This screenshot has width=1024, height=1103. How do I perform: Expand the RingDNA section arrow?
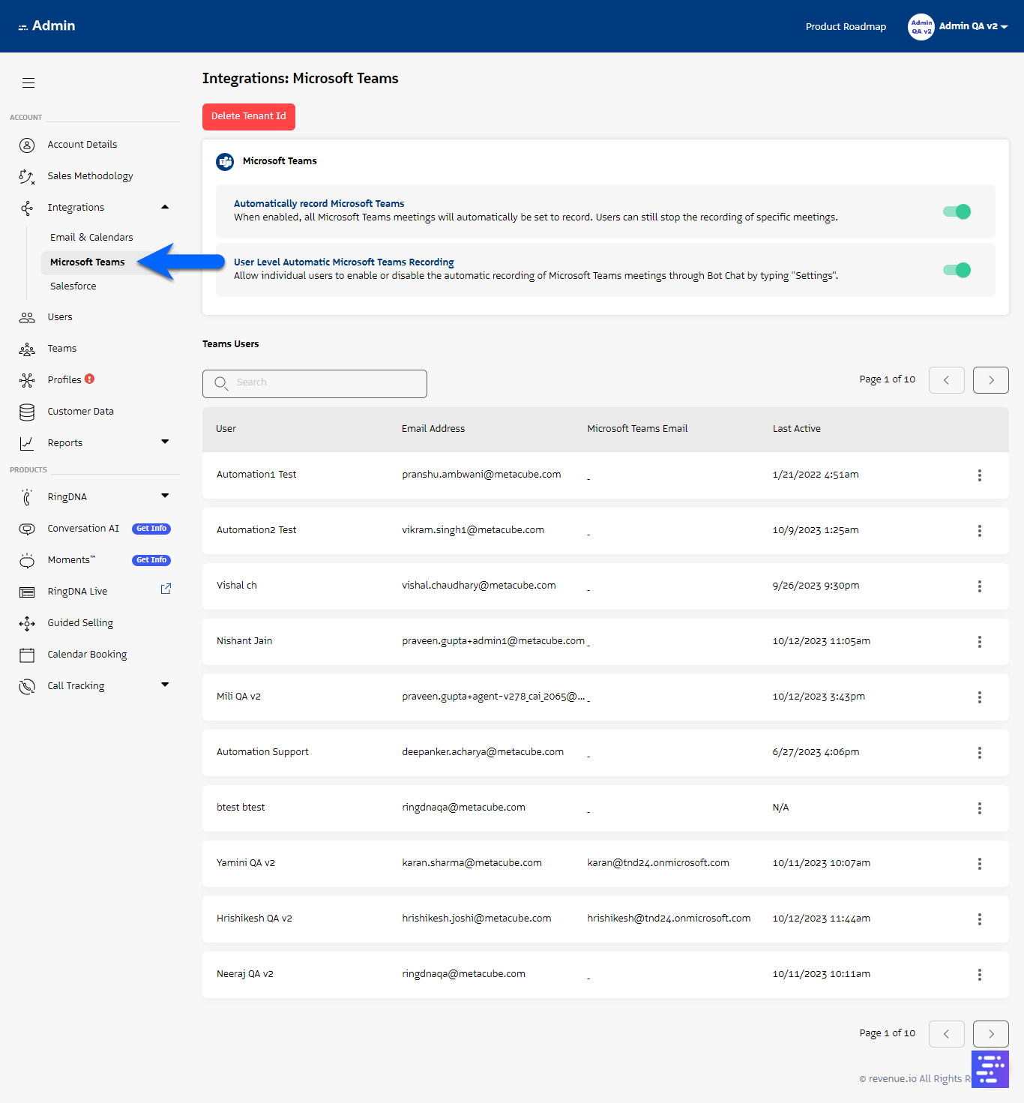pyautogui.click(x=165, y=496)
